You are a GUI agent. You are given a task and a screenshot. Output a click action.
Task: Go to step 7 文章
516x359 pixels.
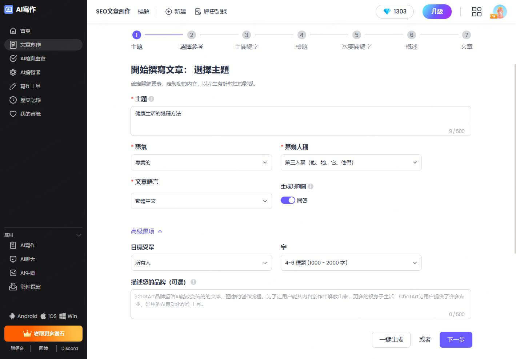click(467, 40)
